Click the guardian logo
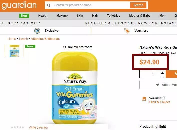This screenshot has width=177, height=130. pos(19,5)
